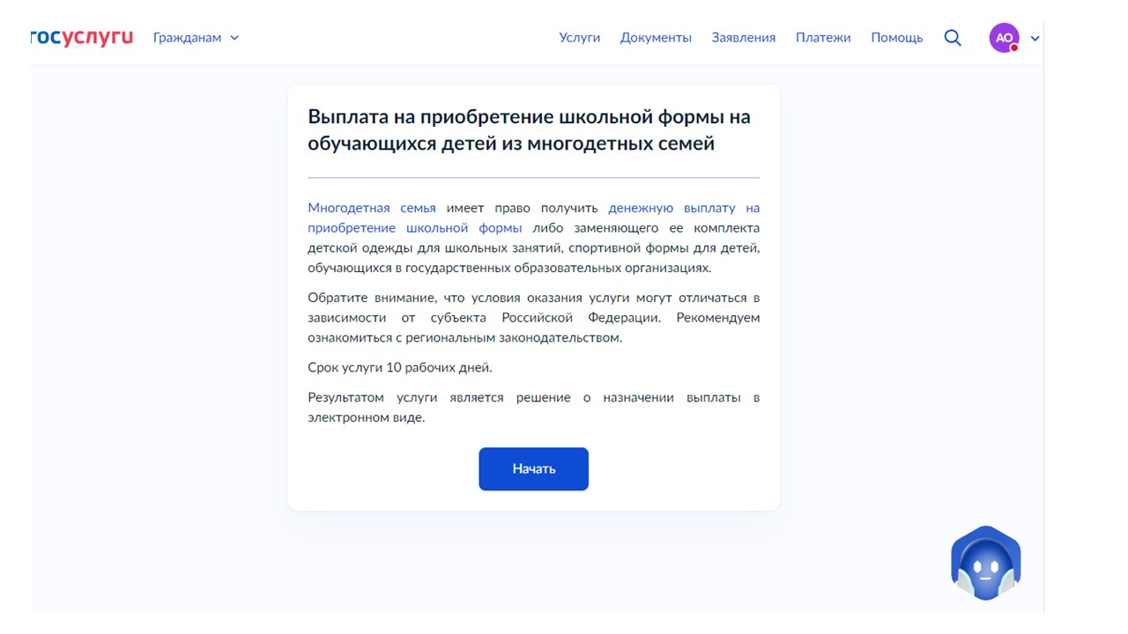Click the search magnifier in the header

pyautogui.click(x=953, y=37)
